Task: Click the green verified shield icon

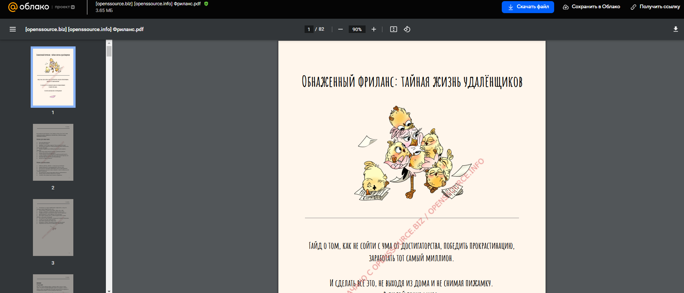Action: pos(206,4)
